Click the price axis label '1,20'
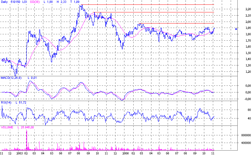The image size is (252, 156). pos(248,72)
